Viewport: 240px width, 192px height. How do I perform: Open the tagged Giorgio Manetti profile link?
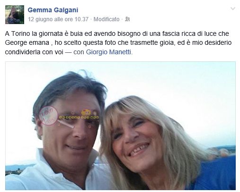pos(108,52)
